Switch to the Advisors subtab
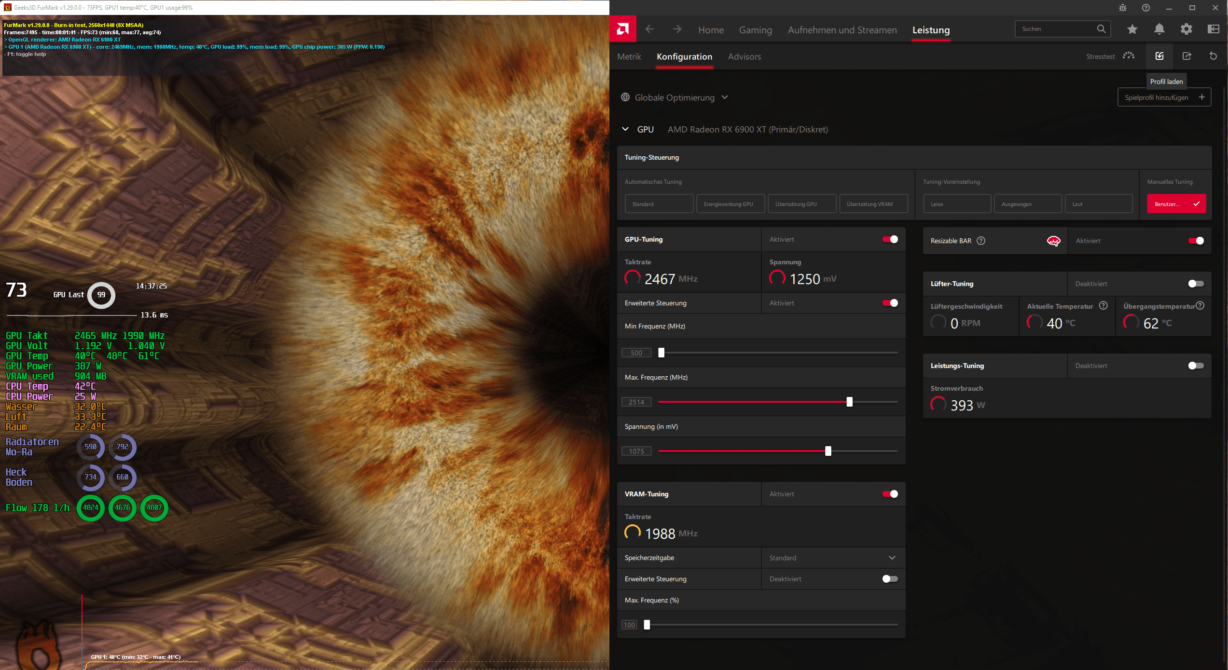The width and height of the screenshot is (1228, 670). pos(745,56)
